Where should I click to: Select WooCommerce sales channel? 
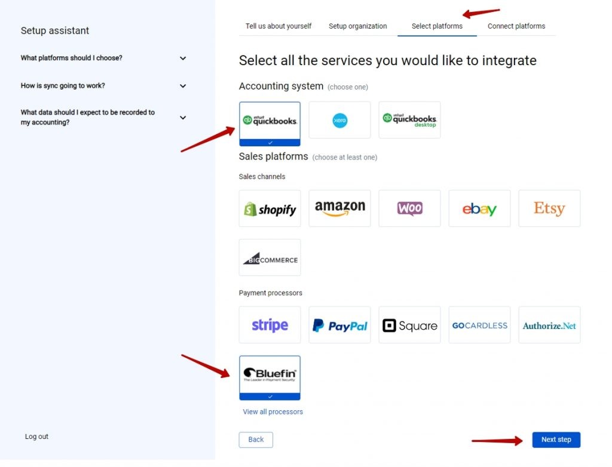tap(409, 208)
